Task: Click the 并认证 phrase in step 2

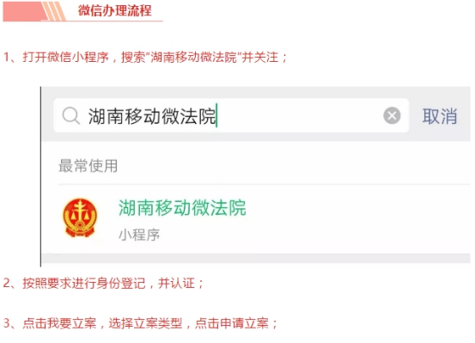Action: (176, 284)
